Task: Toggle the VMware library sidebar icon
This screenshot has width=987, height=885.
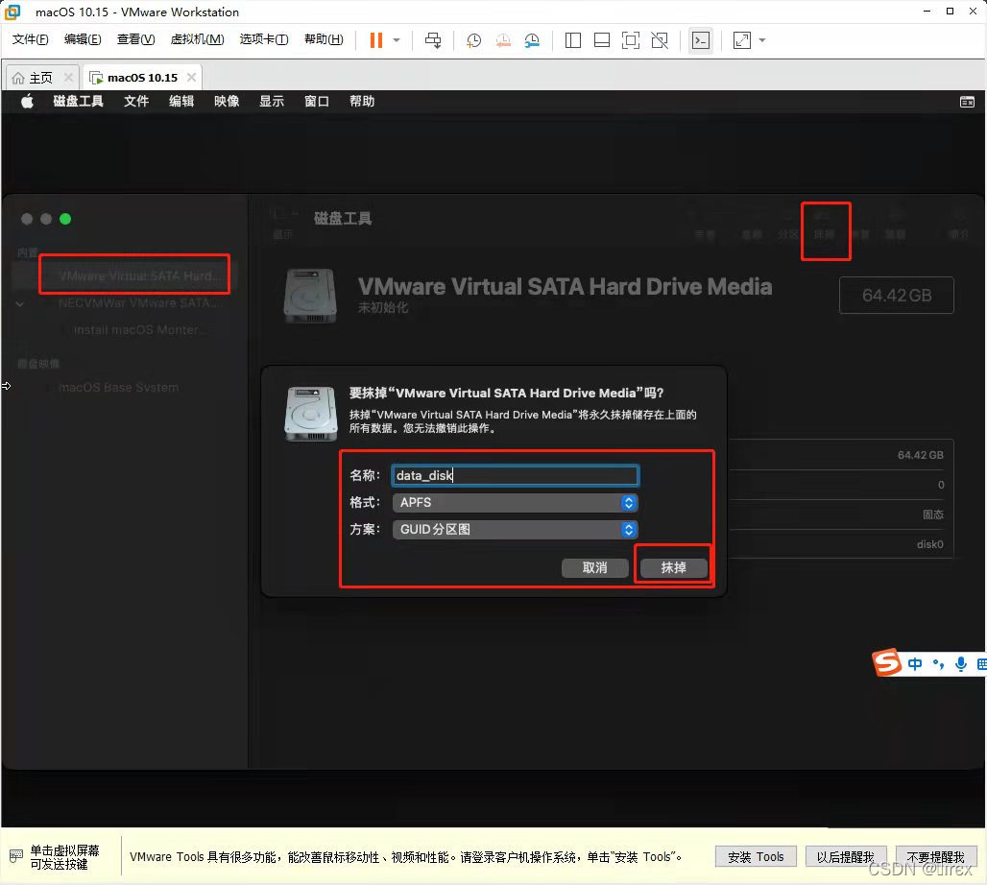Action: pos(573,40)
